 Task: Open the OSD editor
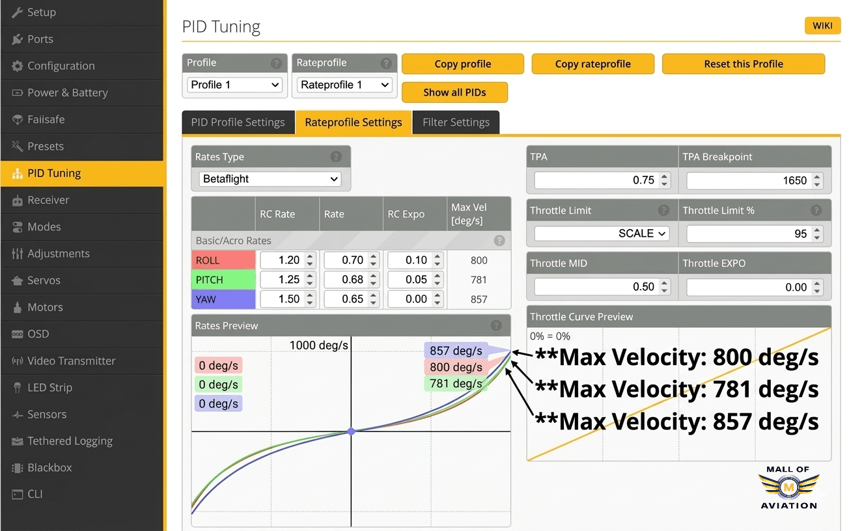39,334
